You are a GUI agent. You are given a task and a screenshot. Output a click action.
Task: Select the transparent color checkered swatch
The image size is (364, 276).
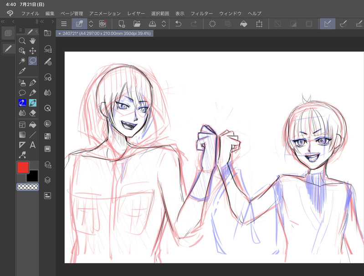(28, 187)
